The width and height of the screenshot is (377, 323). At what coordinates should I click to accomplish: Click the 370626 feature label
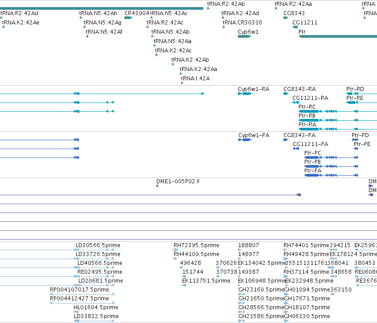point(226,263)
